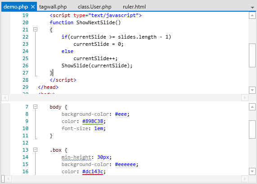Screen dimensions: 257x184
Task: Click the #eee background color value
Action: pos(121,114)
